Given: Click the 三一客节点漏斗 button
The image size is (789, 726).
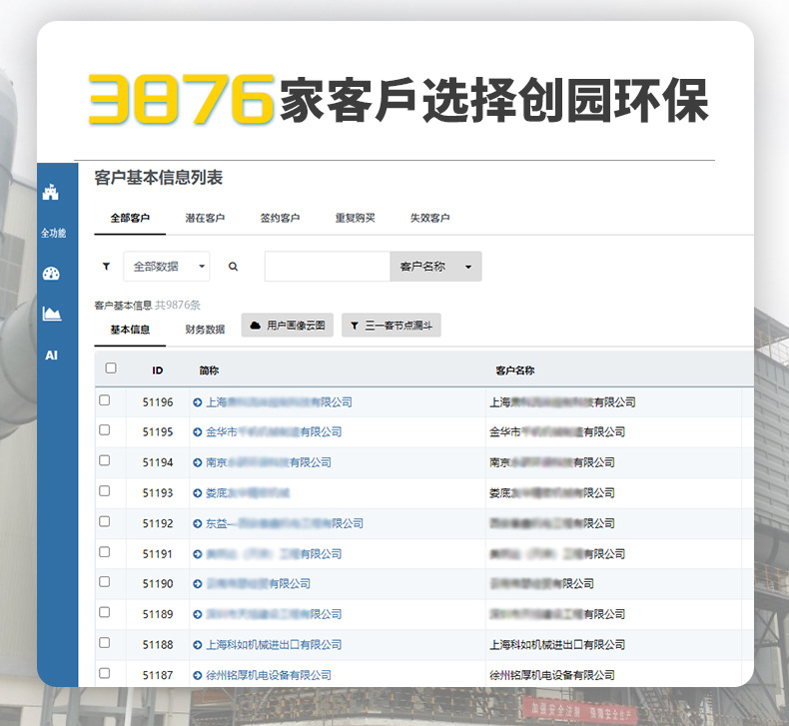Looking at the screenshot, I should coord(391,326).
